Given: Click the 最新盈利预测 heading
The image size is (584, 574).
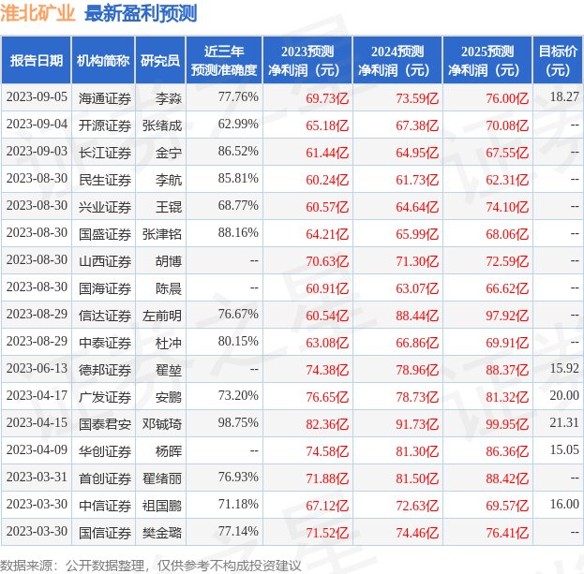Looking at the screenshot, I should tap(141, 14).
